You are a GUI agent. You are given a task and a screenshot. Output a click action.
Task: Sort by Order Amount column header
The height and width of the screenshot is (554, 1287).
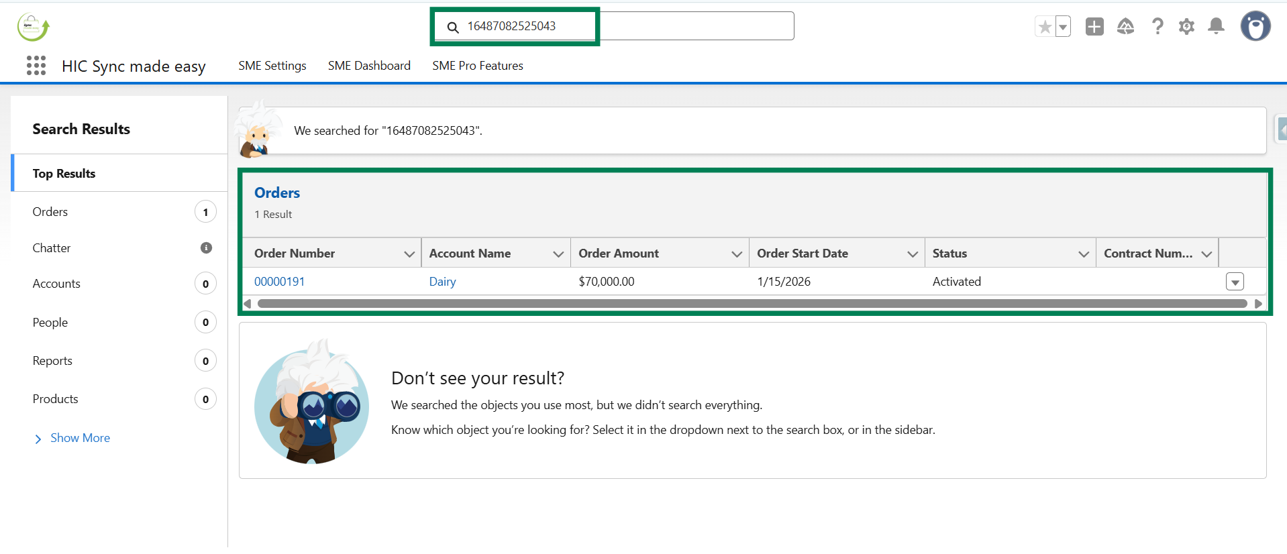619,254
